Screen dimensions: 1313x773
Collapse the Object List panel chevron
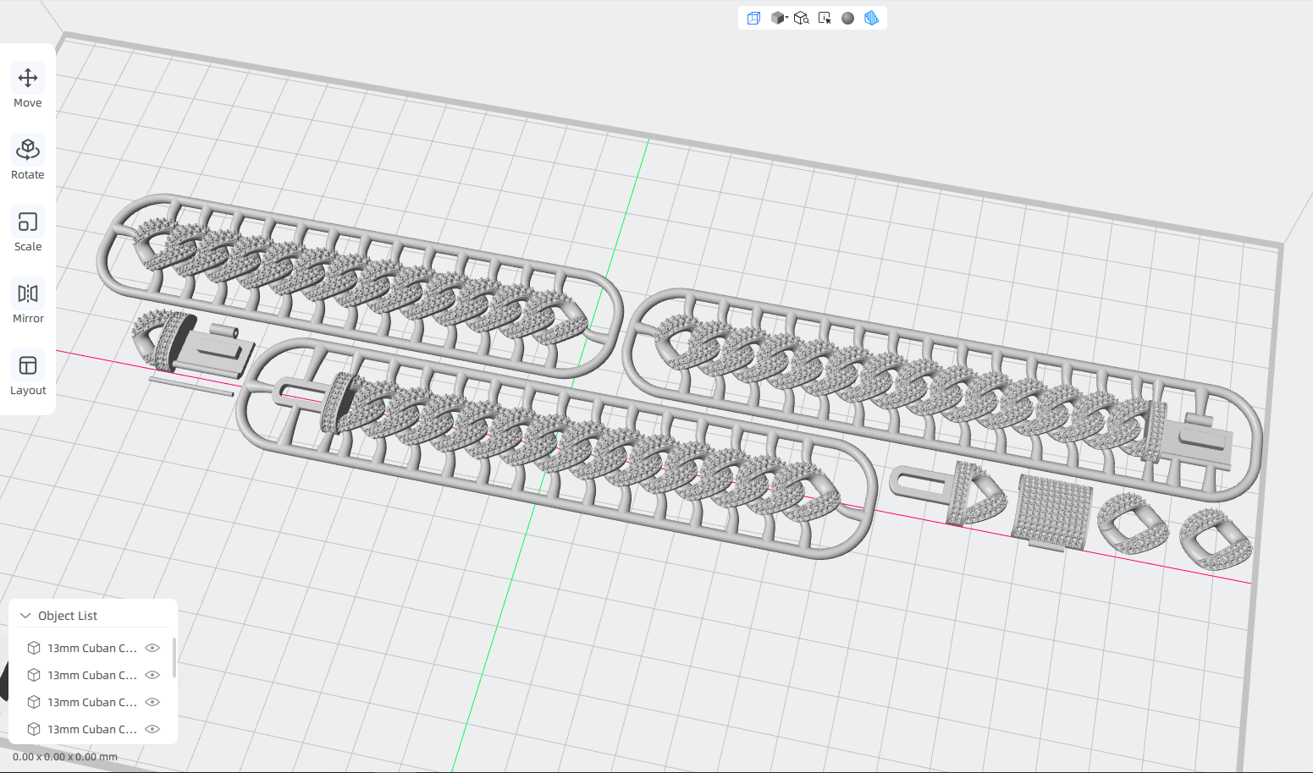tap(25, 616)
